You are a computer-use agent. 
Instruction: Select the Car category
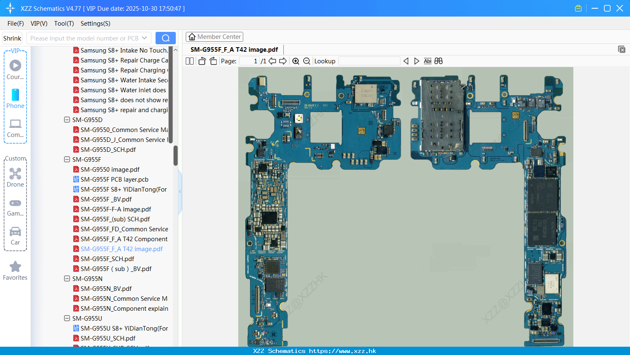(x=15, y=236)
